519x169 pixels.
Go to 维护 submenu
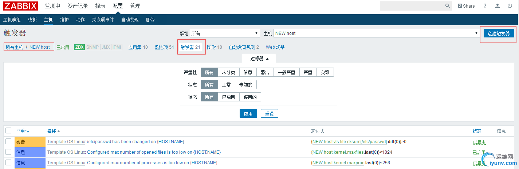[x=64, y=20]
